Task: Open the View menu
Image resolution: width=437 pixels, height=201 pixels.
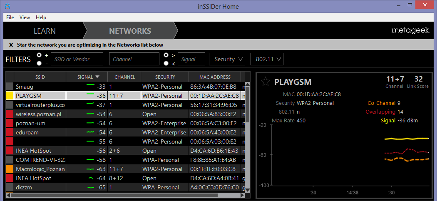Action: (x=25, y=17)
